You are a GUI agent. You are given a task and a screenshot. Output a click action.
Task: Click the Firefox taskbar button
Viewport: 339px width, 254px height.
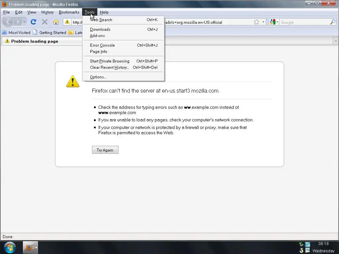[30, 247]
